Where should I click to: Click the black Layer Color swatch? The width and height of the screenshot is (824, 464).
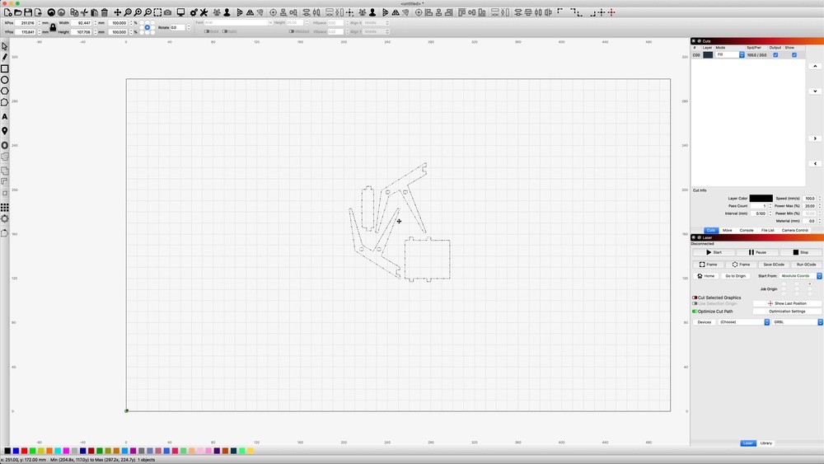[x=761, y=198]
